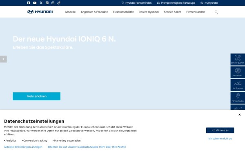This screenshot has height=153, width=245.
Task: Open the LinkedIn social icon
Action: pos(47,3)
